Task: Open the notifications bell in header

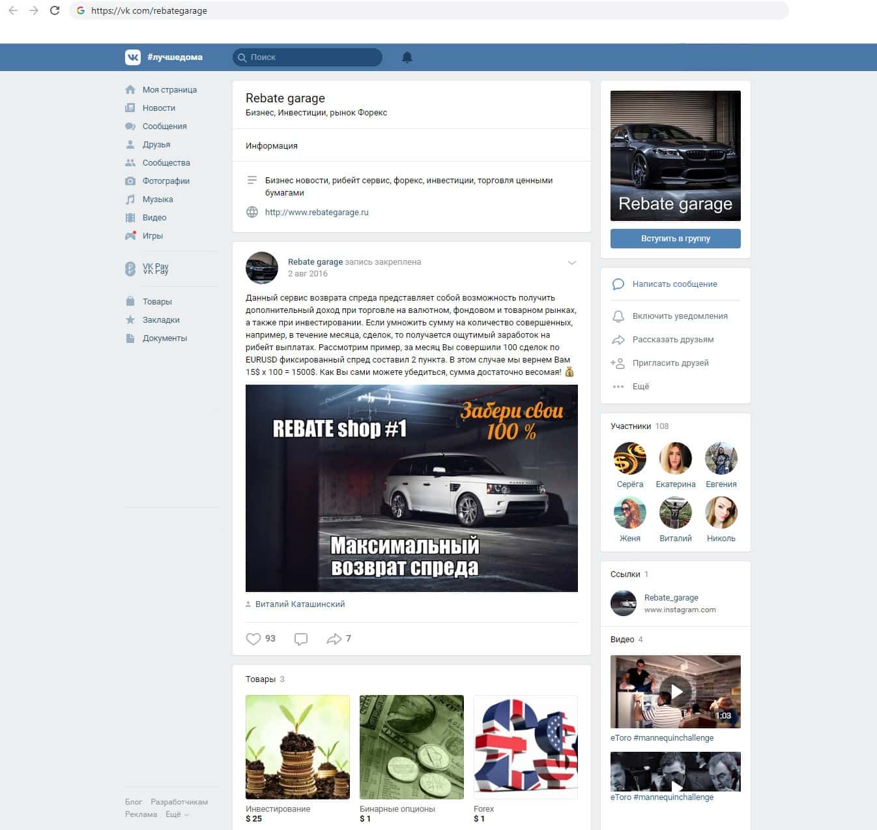Action: 407,57
